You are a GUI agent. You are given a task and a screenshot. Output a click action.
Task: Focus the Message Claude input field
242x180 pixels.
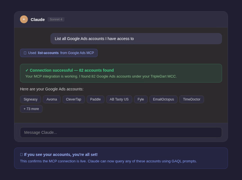point(121,132)
